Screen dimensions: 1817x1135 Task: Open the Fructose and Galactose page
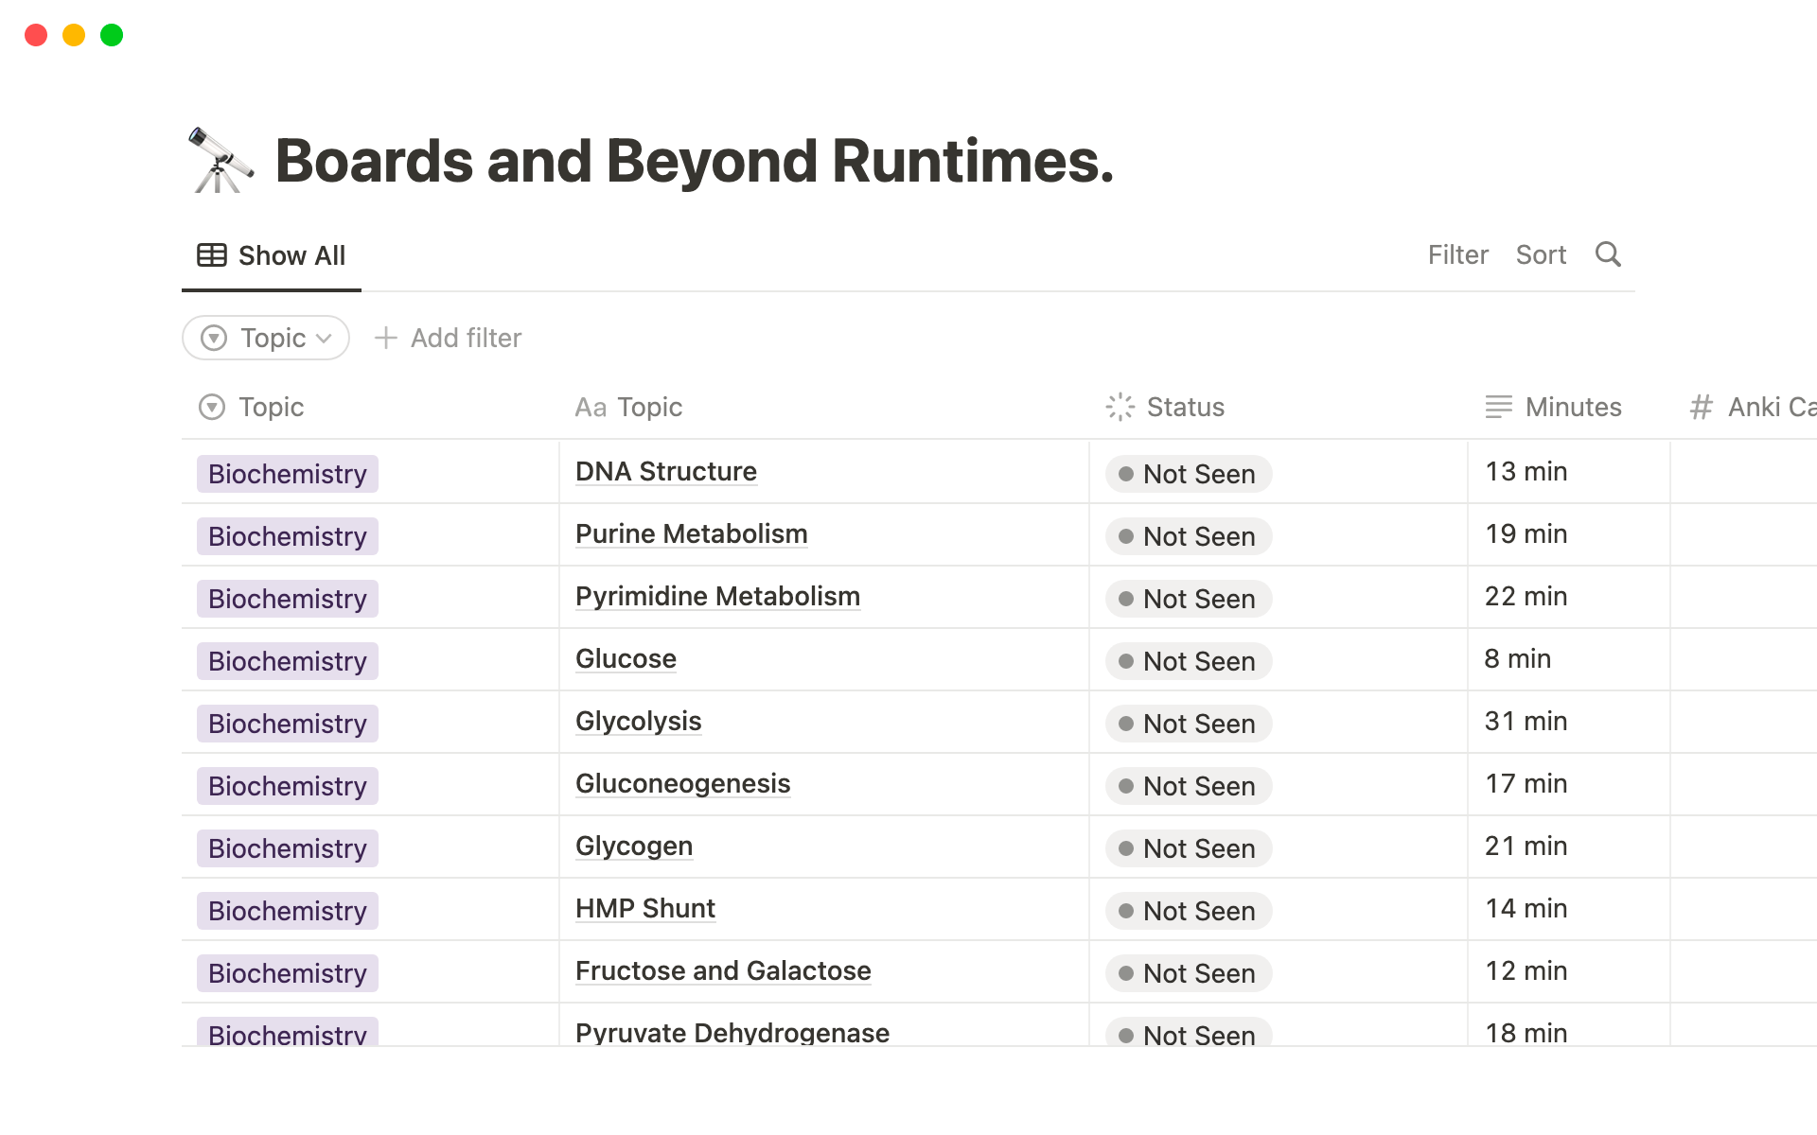point(722,971)
